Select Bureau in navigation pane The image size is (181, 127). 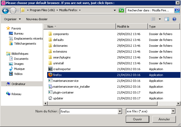coord(19,33)
